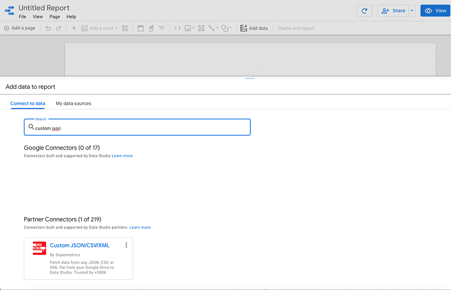Open the File menu
The image size is (451, 290).
(x=23, y=17)
